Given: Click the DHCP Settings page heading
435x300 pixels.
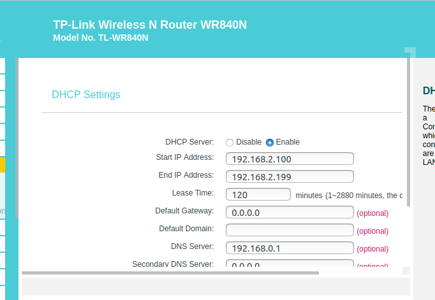Looking at the screenshot, I should pyautogui.click(x=85, y=95).
